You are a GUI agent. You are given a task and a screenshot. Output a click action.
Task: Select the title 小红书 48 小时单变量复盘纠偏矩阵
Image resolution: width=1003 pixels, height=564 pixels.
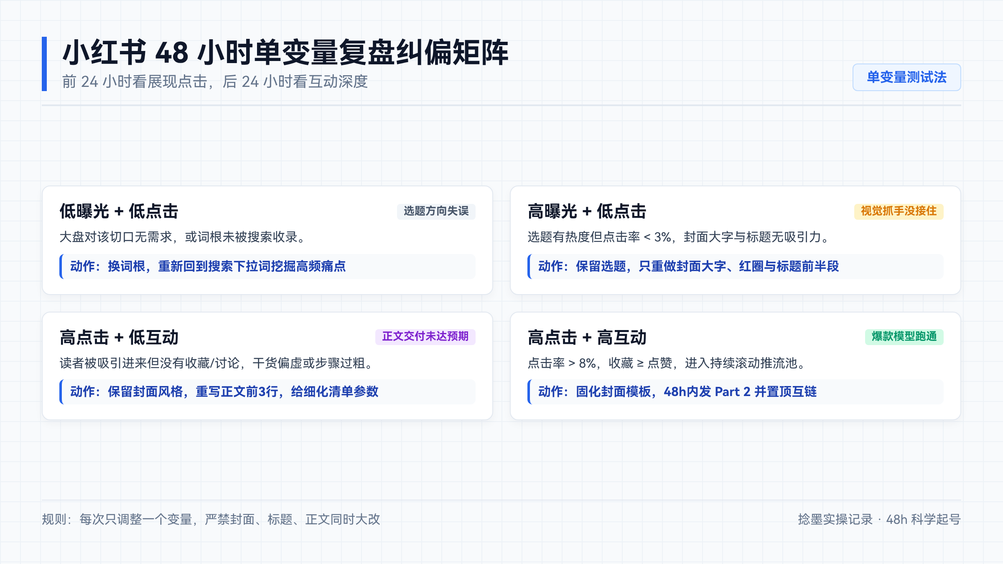pyautogui.click(x=285, y=53)
